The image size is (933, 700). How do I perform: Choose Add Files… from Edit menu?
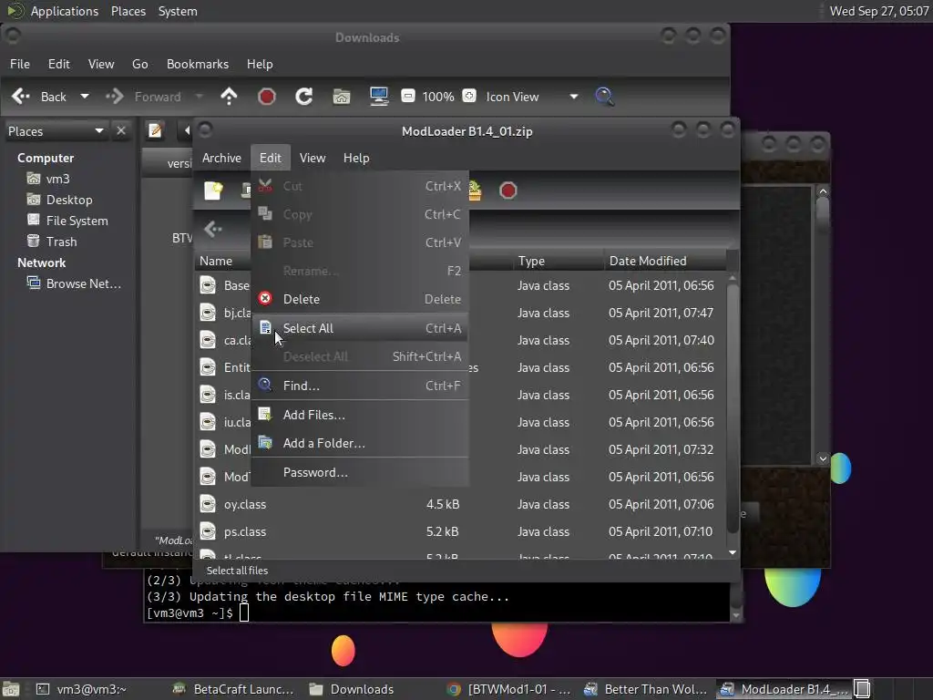click(360, 415)
